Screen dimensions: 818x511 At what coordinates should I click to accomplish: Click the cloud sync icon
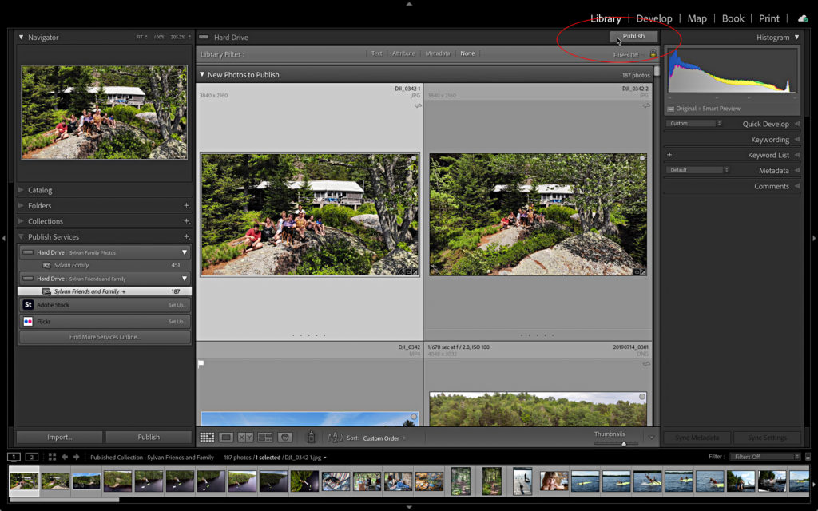pos(803,18)
